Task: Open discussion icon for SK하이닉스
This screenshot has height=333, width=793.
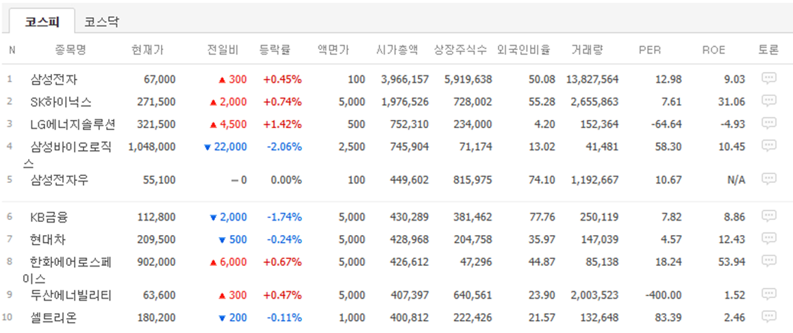Action: [769, 101]
